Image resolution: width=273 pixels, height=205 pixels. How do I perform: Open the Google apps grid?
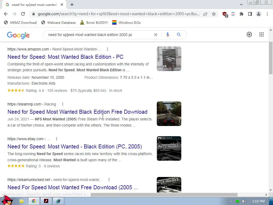click(x=262, y=34)
